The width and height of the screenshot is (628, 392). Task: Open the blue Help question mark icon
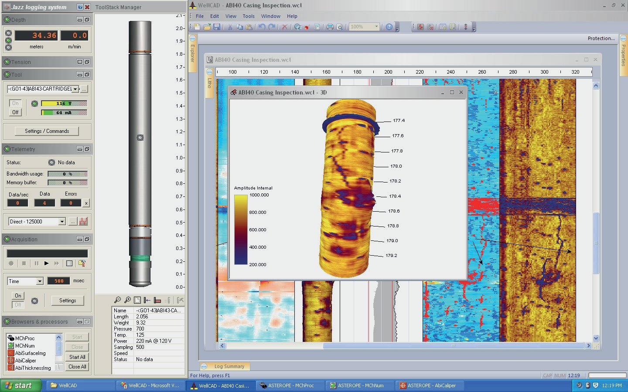click(389, 27)
